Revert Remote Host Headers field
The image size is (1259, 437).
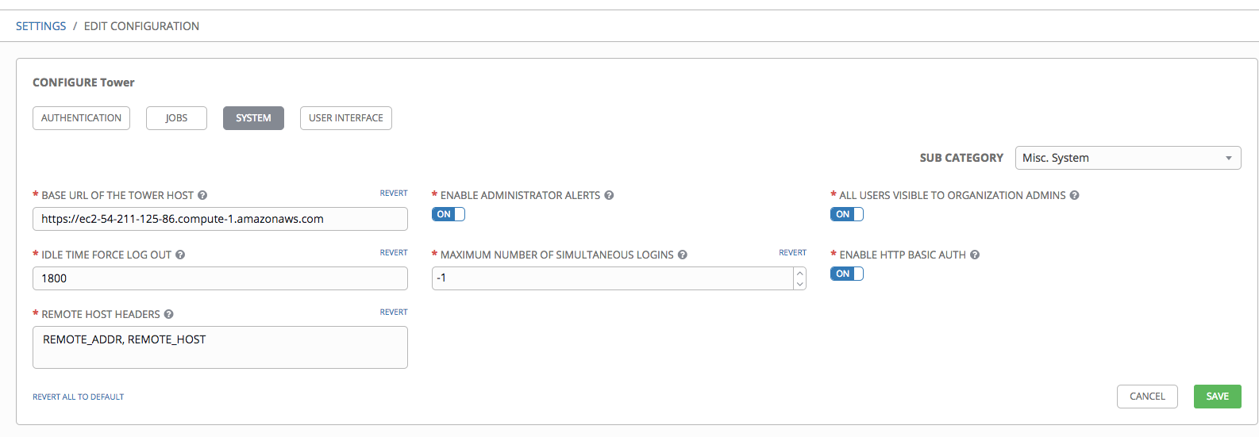coord(394,312)
